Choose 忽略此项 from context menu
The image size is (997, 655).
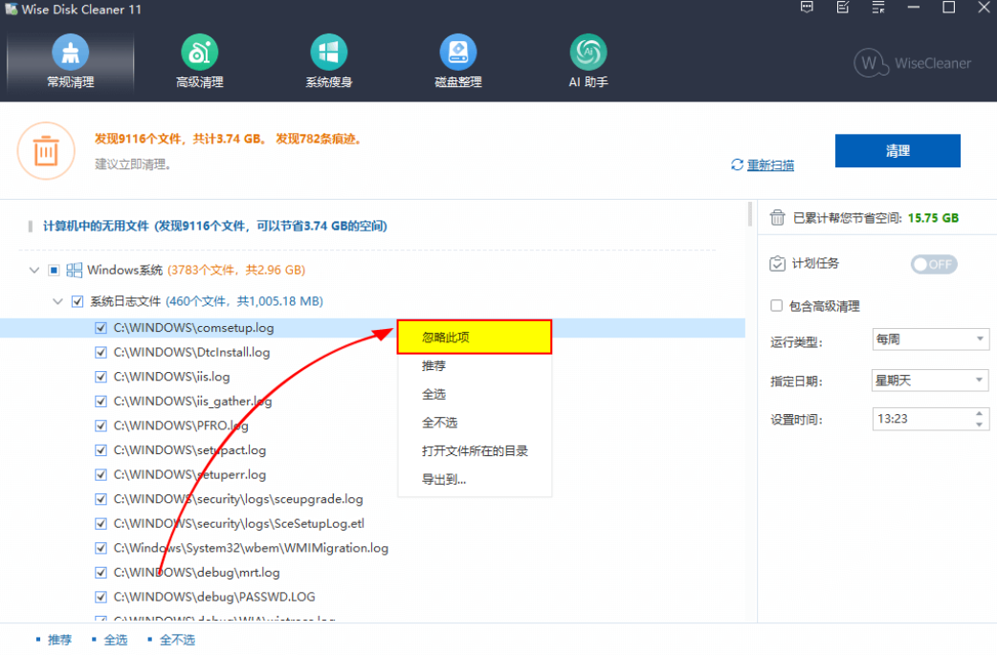click(x=475, y=338)
